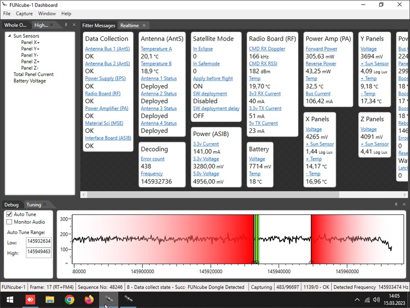Close the Tuning tab
Viewport: 410px width, 308px height.
pos(45,204)
